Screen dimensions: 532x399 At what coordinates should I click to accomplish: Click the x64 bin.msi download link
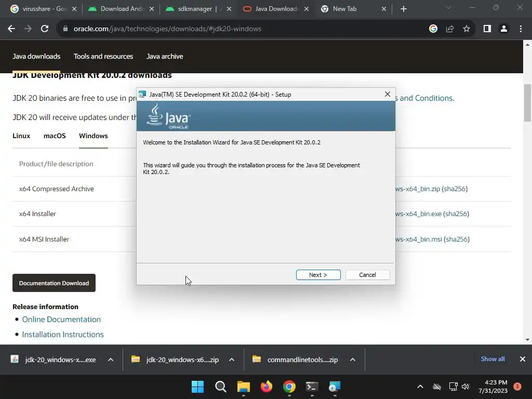click(419, 239)
